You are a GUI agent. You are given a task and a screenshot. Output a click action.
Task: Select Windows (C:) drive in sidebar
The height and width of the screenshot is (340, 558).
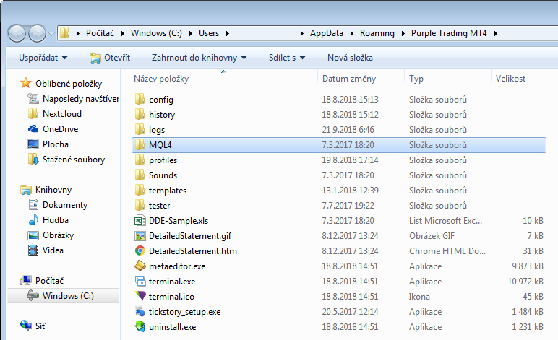pyautogui.click(x=63, y=295)
